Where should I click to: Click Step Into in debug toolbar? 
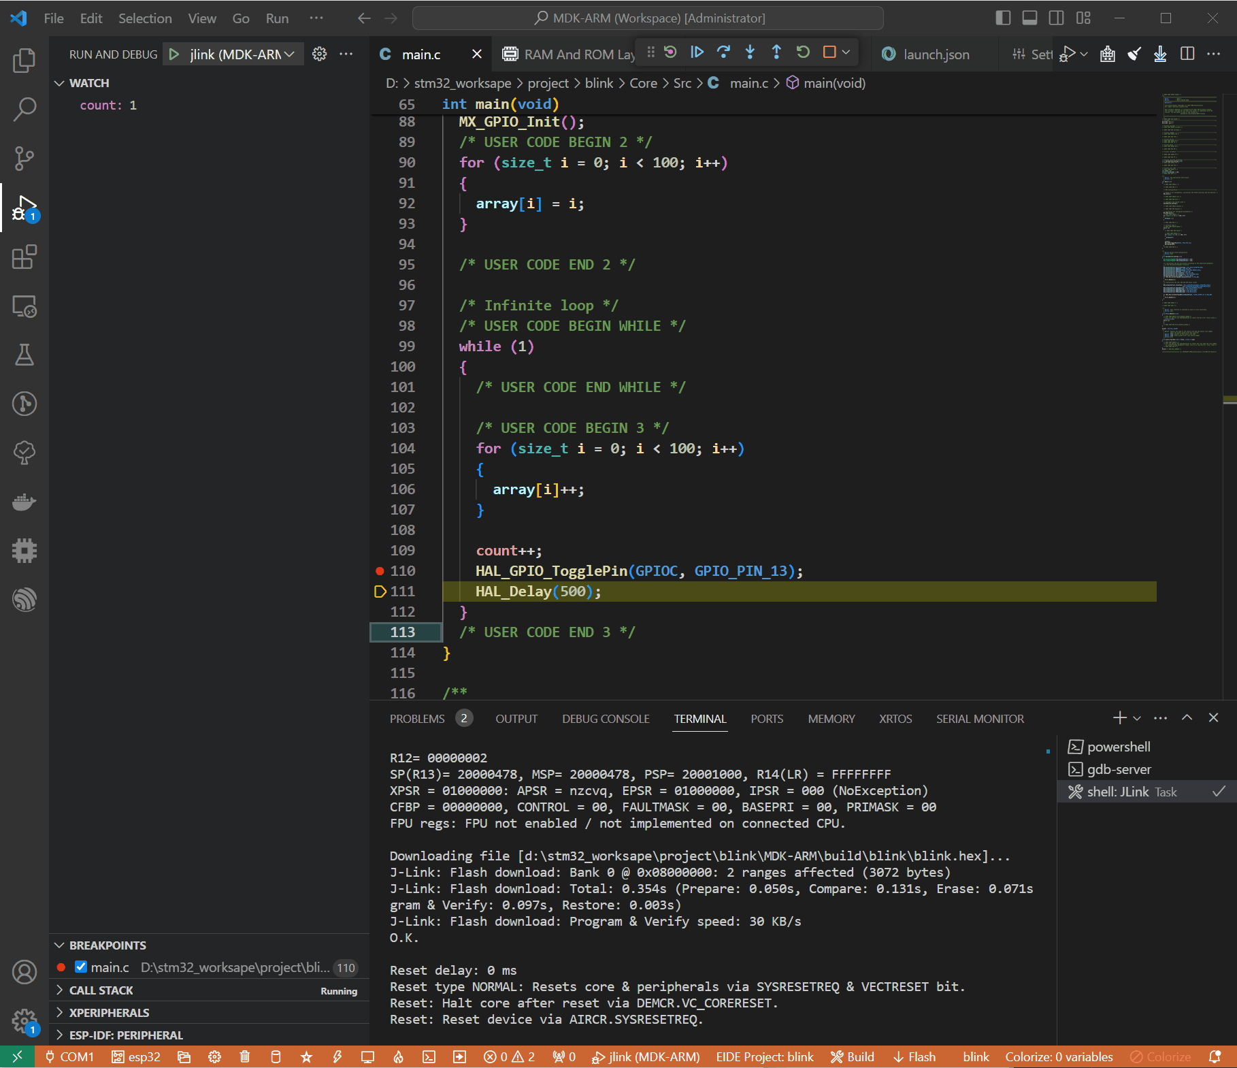click(750, 52)
